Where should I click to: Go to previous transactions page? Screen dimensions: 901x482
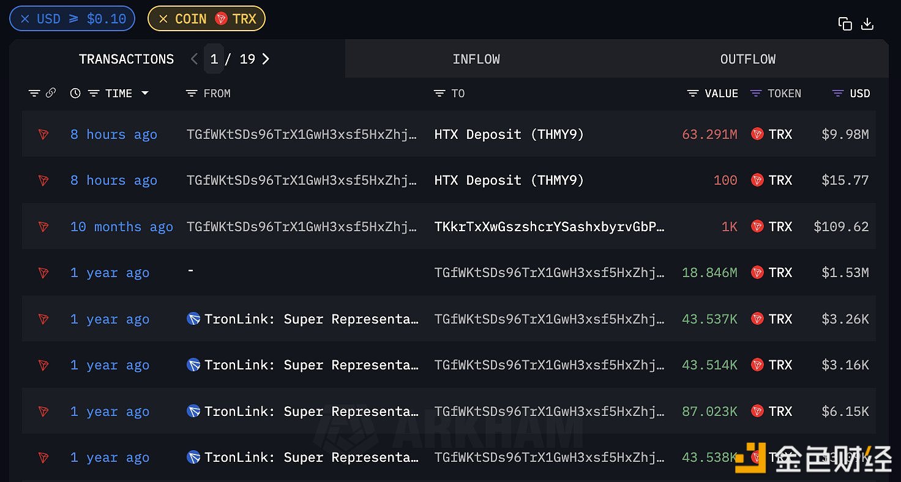[194, 59]
